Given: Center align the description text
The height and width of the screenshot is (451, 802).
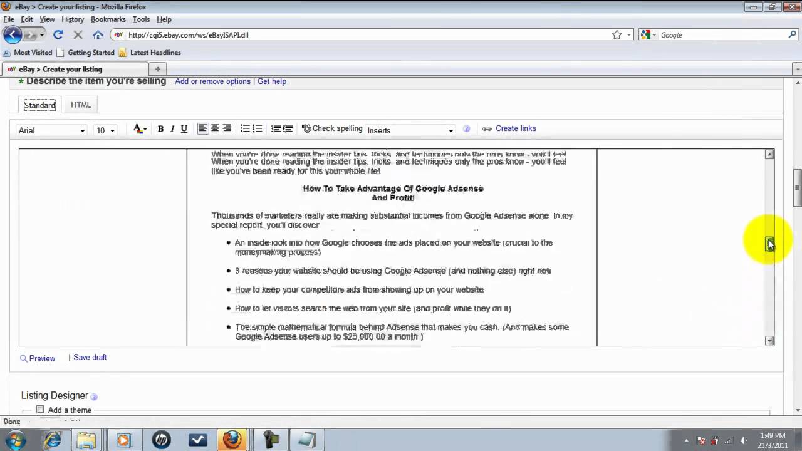Looking at the screenshot, I should pyautogui.click(x=215, y=128).
